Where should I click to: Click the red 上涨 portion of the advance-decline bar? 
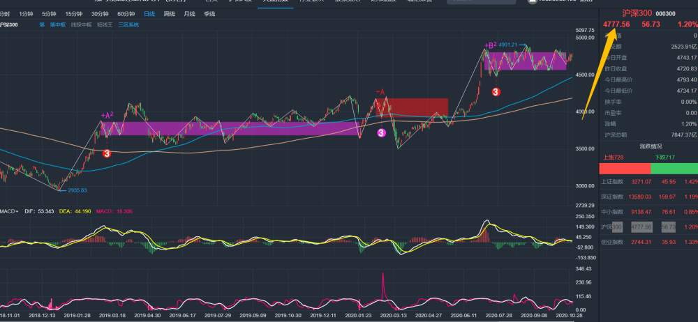point(625,169)
